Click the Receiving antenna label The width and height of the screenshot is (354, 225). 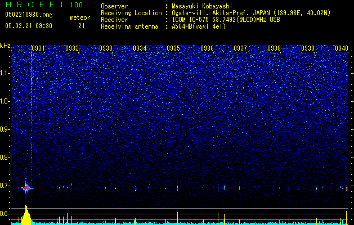[129, 26]
